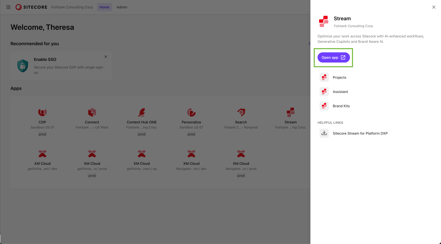
Task: Click the Fishtank ...- US West text
Action: pos(92,127)
